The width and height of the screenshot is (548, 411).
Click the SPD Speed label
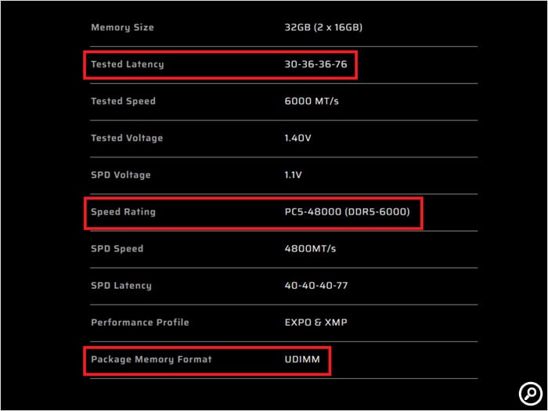117,248
